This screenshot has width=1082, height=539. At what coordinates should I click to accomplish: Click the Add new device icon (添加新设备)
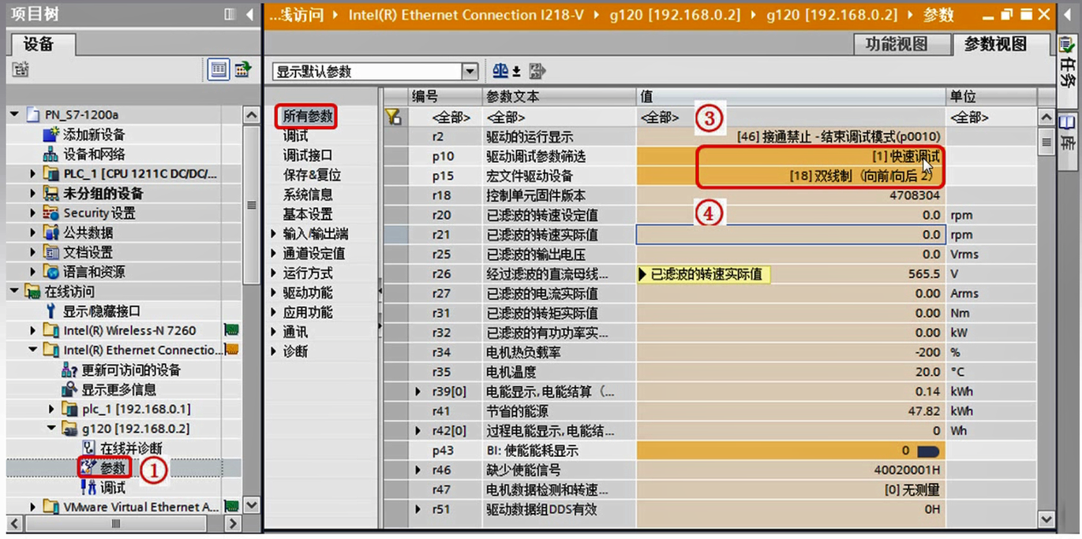coord(51,135)
